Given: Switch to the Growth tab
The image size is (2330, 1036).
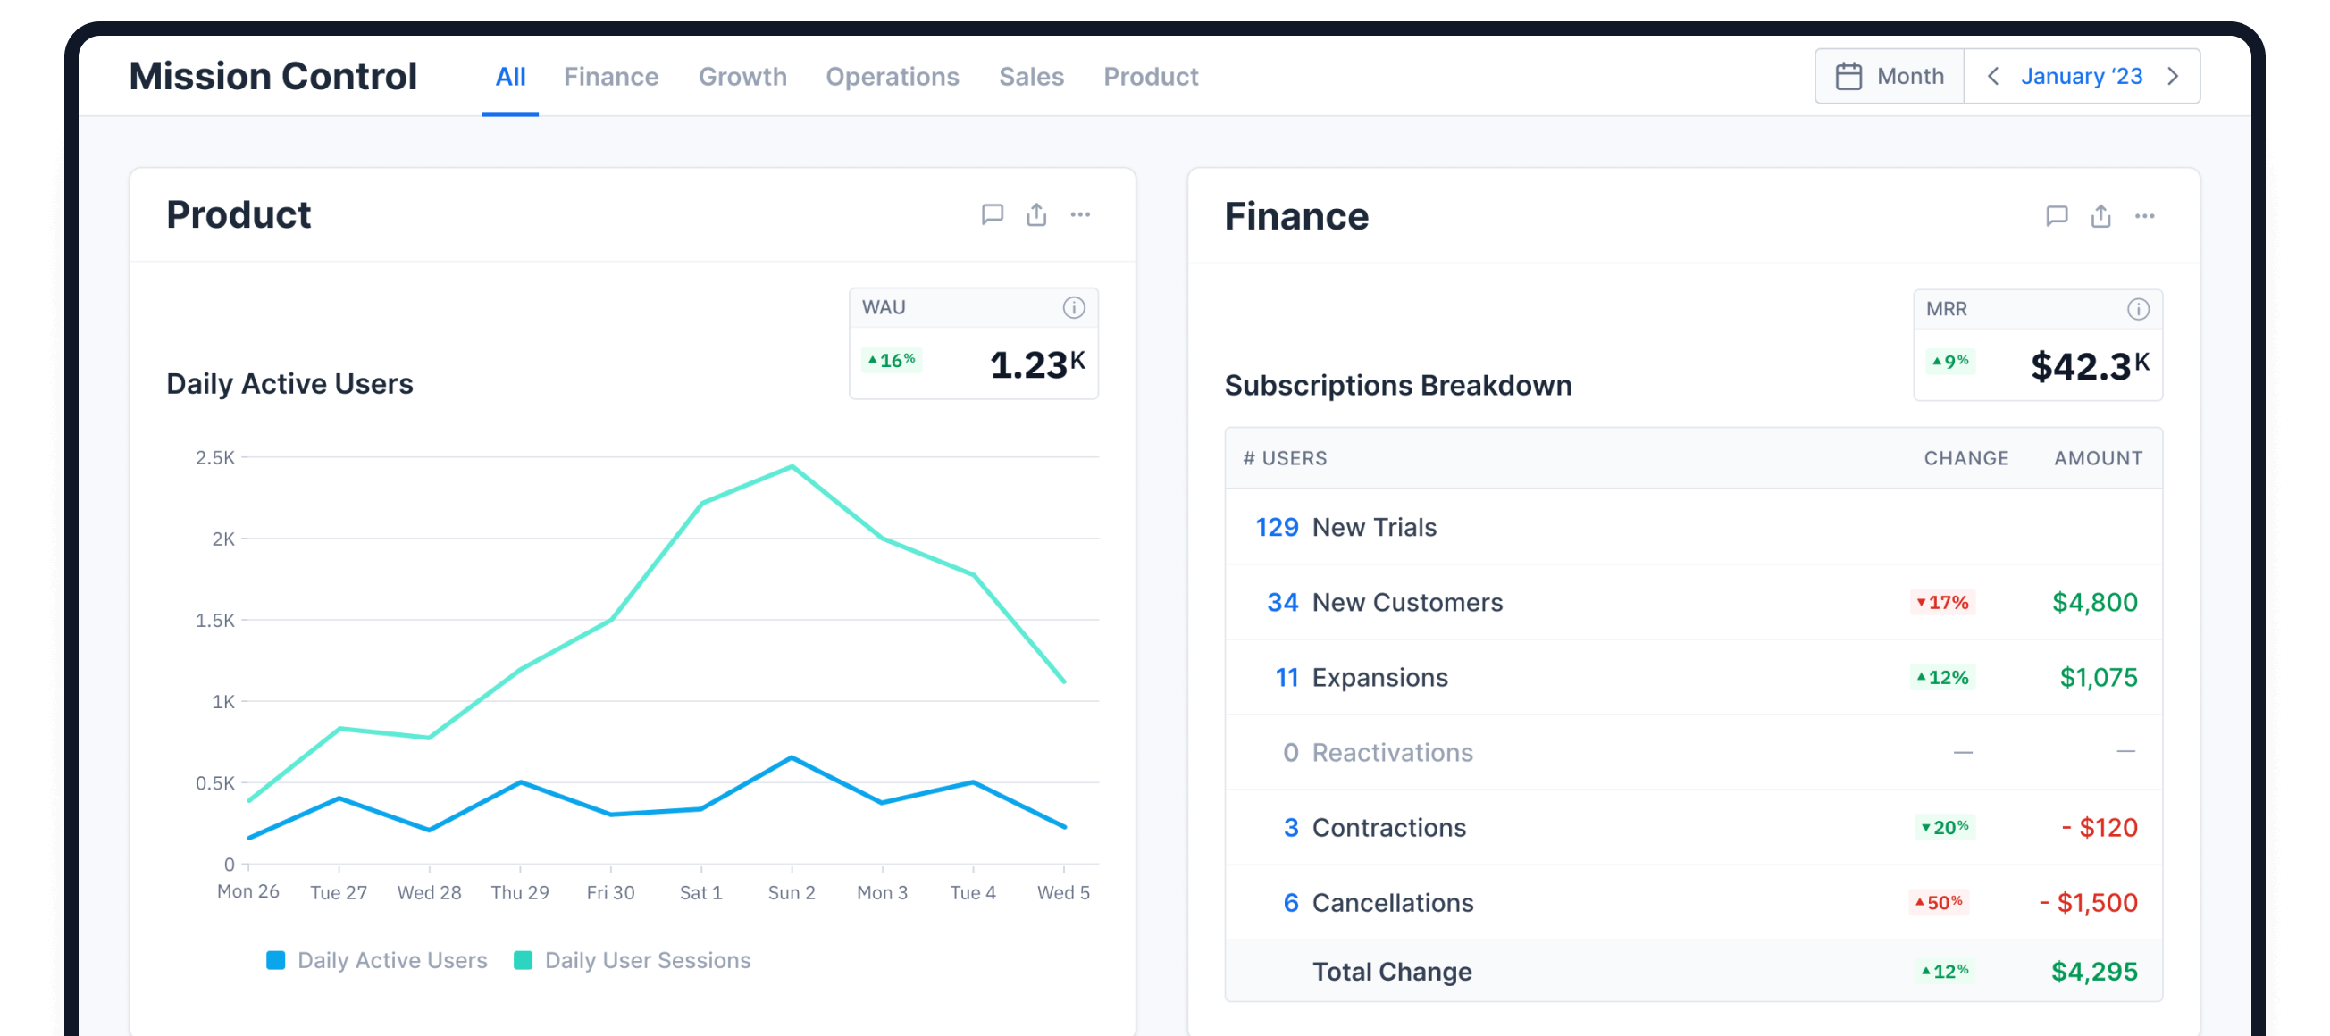Looking at the screenshot, I should click(742, 77).
